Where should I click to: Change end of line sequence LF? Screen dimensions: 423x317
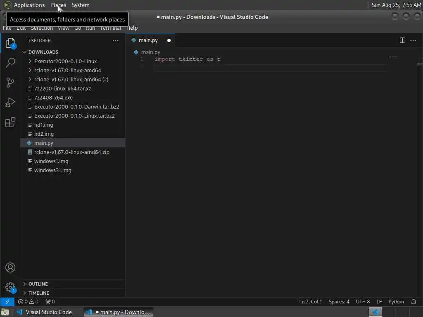379,302
